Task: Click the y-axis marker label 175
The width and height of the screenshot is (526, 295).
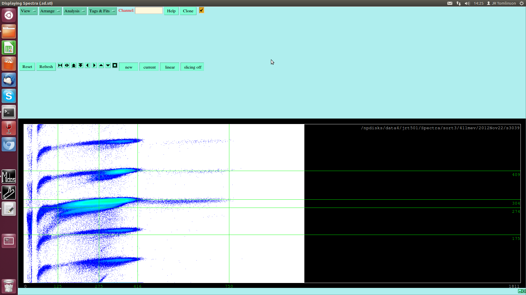Action: [516, 238]
